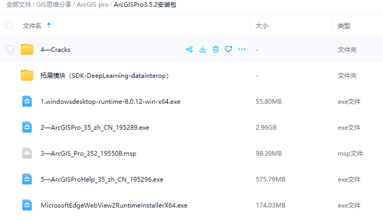Viewport: 383px width, 220px height.
Task: Go to 全部文件 in breadcrumb
Action: click(x=19, y=5)
